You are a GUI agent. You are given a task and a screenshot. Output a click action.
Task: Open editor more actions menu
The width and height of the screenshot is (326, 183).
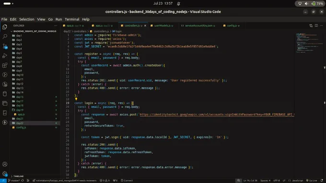click(321, 25)
